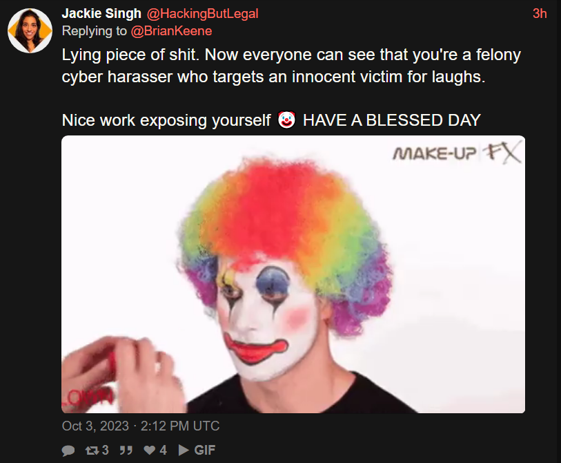The image size is (561, 463).
Task: Open the @BrianKeene mention link
Action: (171, 31)
